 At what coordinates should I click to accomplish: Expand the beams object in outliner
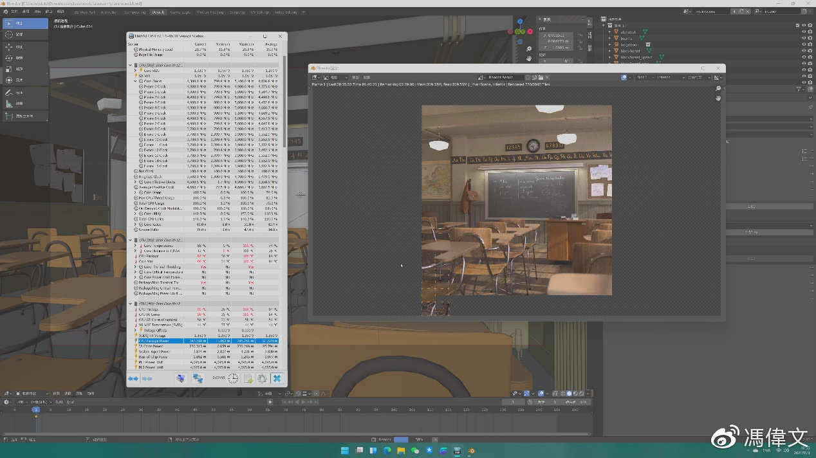(x=611, y=38)
